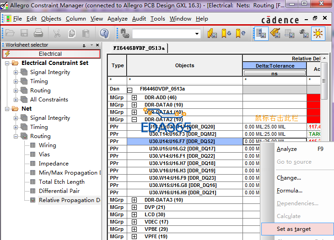The height and width of the screenshot is (240, 334).
Task: Open the File menu
Action: coord(17,19)
